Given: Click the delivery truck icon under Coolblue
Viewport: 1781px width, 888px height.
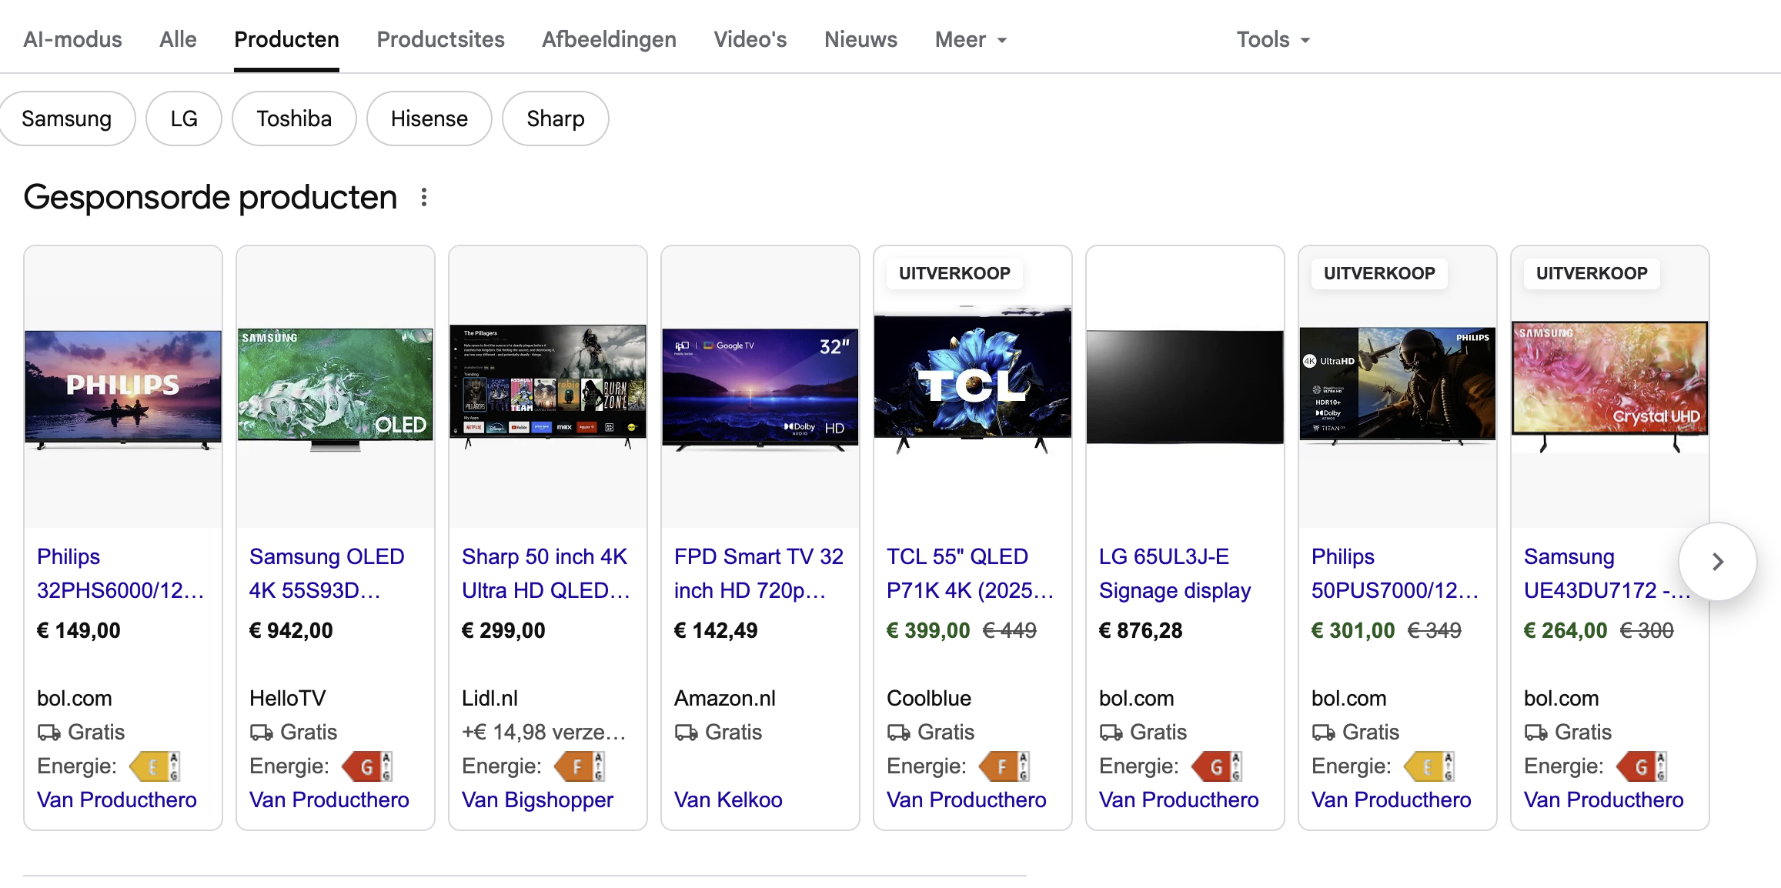Looking at the screenshot, I should (x=899, y=733).
